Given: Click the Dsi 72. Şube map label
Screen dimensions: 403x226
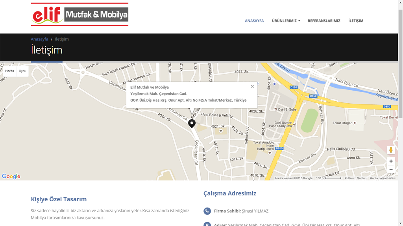Looking at the screenshot, I should tap(287, 109).
